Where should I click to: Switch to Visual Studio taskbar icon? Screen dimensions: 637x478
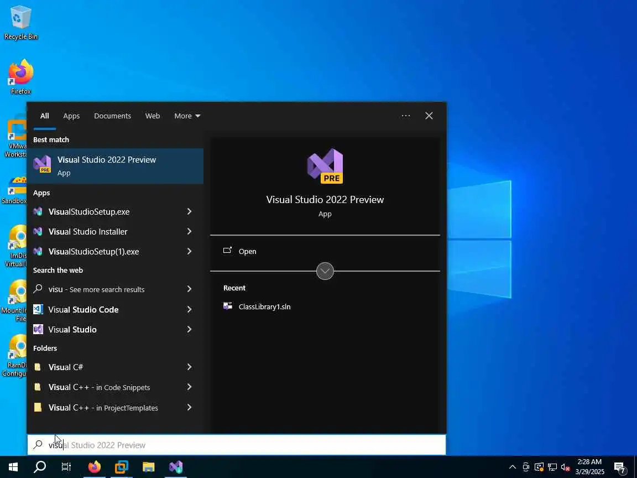[176, 466]
